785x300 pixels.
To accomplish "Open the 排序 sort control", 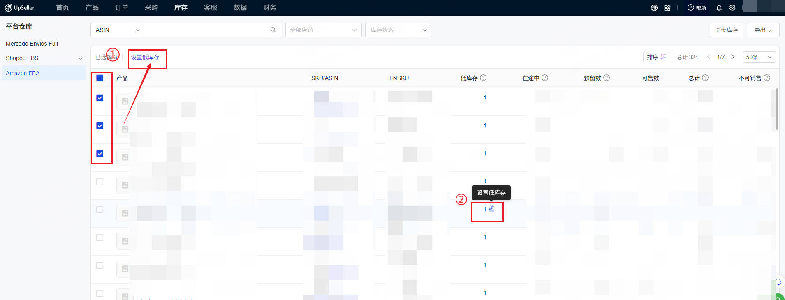I will click(656, 57).
